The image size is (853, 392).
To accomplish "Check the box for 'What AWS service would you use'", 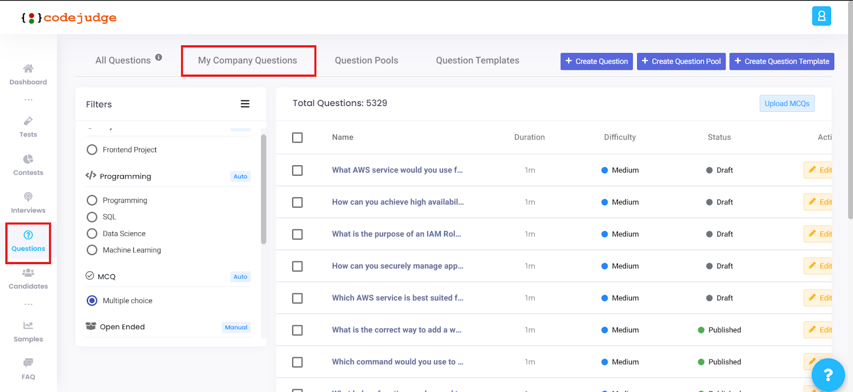I will pyautogui.click(x=297, y=170).
